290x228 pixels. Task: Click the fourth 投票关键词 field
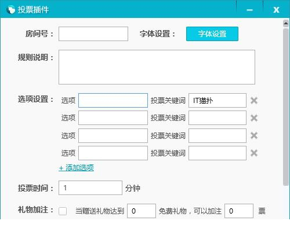pos(217,153)
